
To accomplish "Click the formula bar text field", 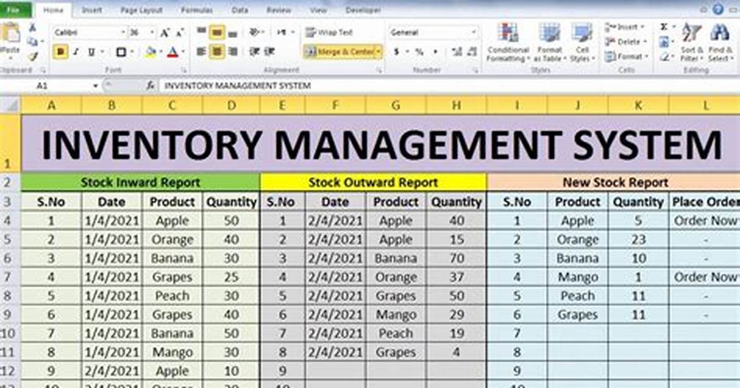I will pos(450,86).
